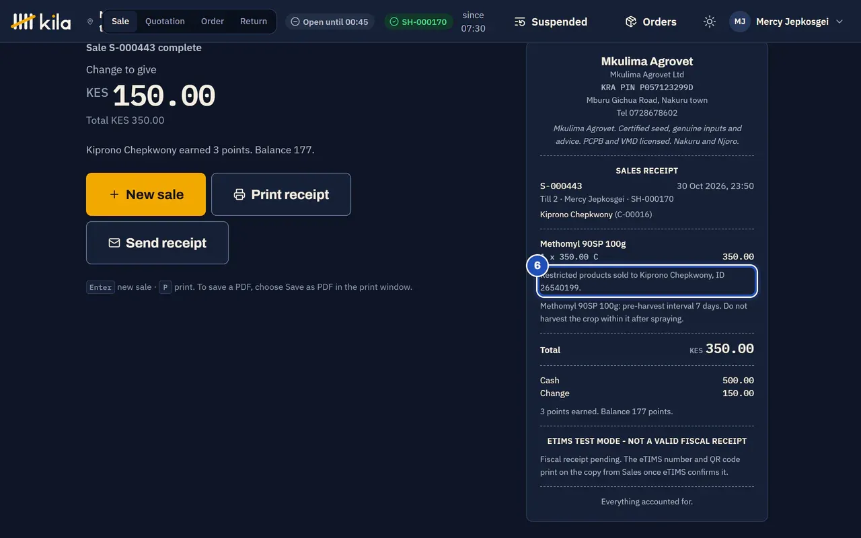Click the Mkulima Agrovet receipt title

click(647, 61)
